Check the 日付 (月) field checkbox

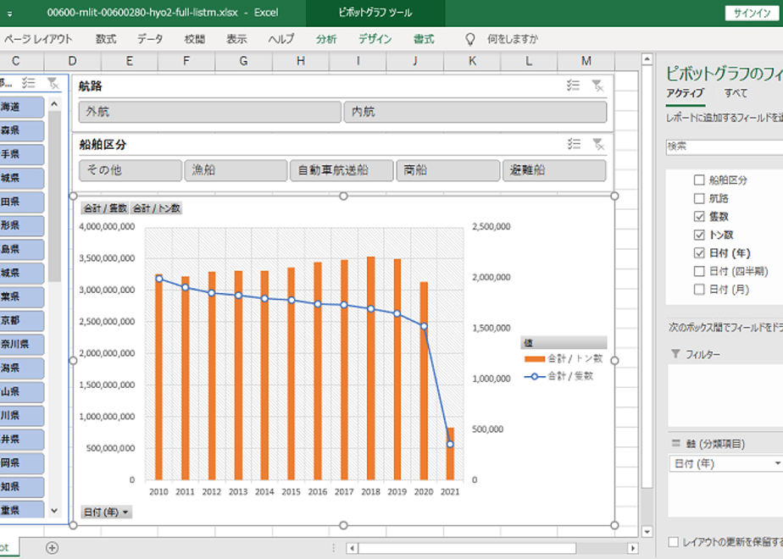699,289
